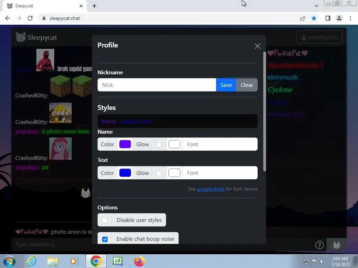This screenshot has height=268, width=358.
Task: Select elonmusk in the user list
Action: click(282, 77)
